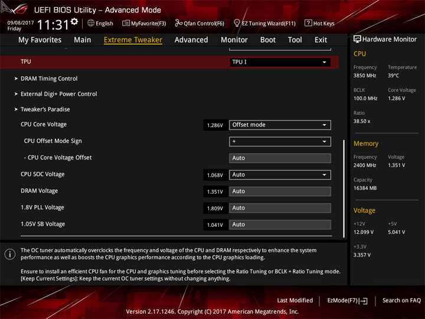
Task: Click the DRAM Voltage Auto field
Action: [280, 191]
